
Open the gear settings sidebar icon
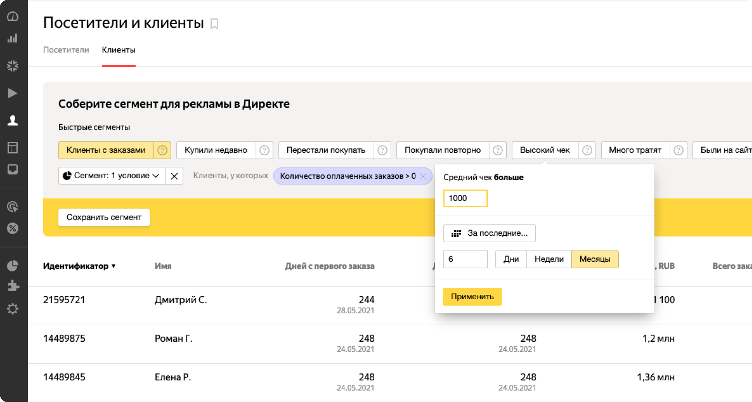pyautogui.click(x=13, y=309)
